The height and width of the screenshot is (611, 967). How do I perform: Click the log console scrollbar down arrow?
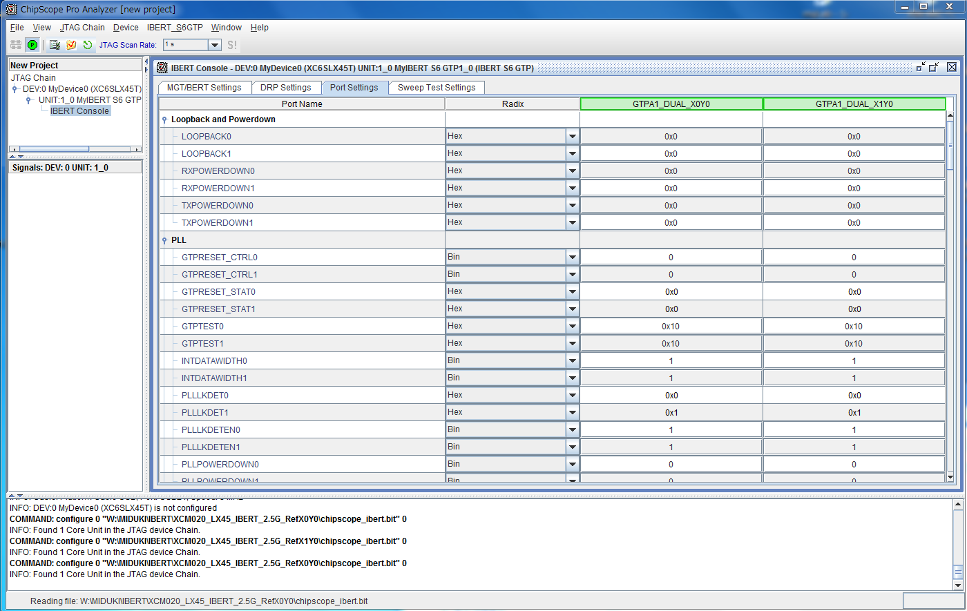point(958,585)
